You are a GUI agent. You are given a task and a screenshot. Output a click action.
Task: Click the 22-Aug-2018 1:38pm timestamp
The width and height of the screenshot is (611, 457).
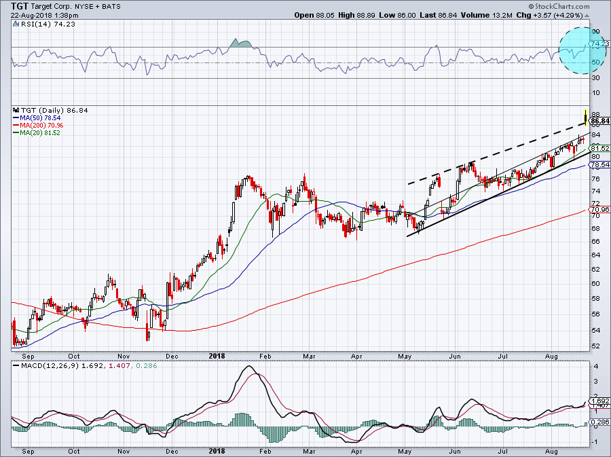(x=44, y=16)
